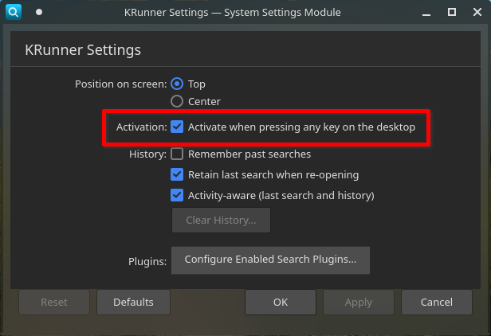
Task: Toggle the pin on all desktops dot
Action: click(39, 12)
